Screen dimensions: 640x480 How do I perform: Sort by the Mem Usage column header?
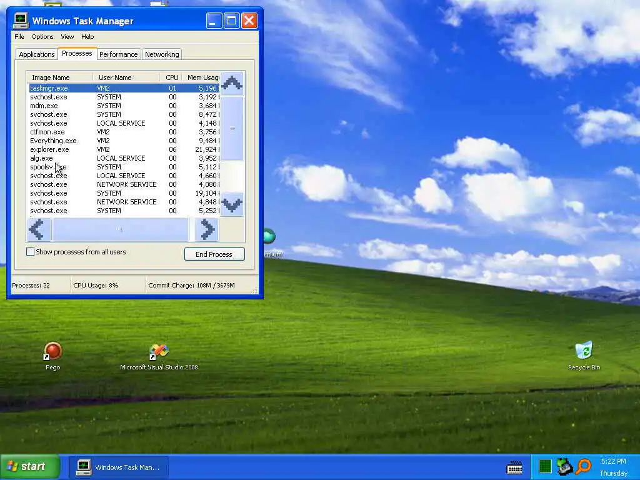pyautogui.click(x=202, y=77)
